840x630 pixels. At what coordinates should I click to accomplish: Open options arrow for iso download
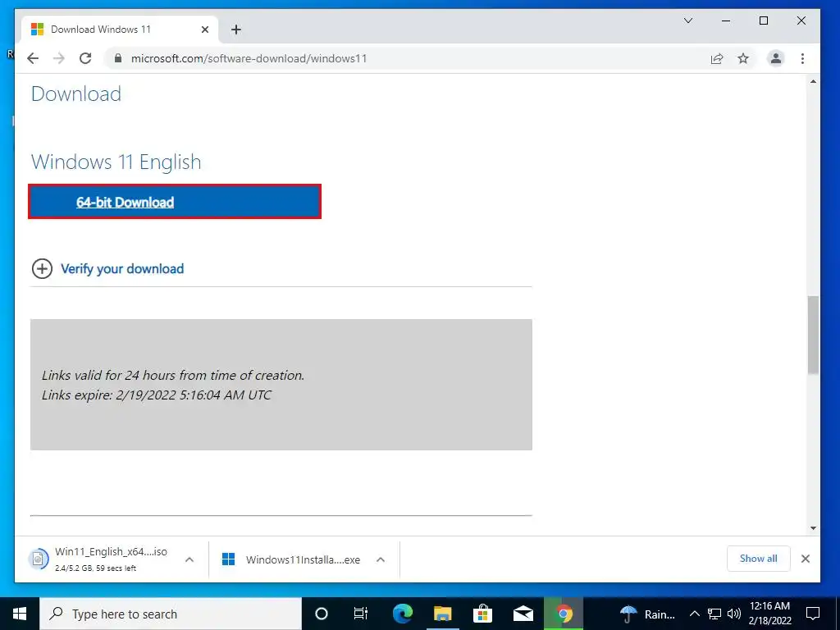(x=189, y=559)
